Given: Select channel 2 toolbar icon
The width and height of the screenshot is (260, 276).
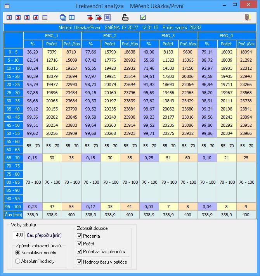Looking at the screenshot, I should coord(18,17).
